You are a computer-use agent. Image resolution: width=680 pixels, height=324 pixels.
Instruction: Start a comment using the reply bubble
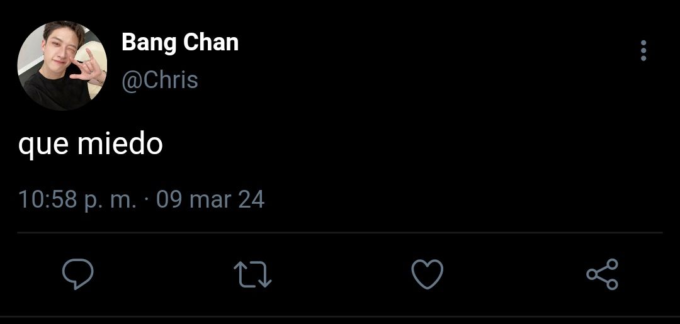pyautogui.click(x=77, y=274)
